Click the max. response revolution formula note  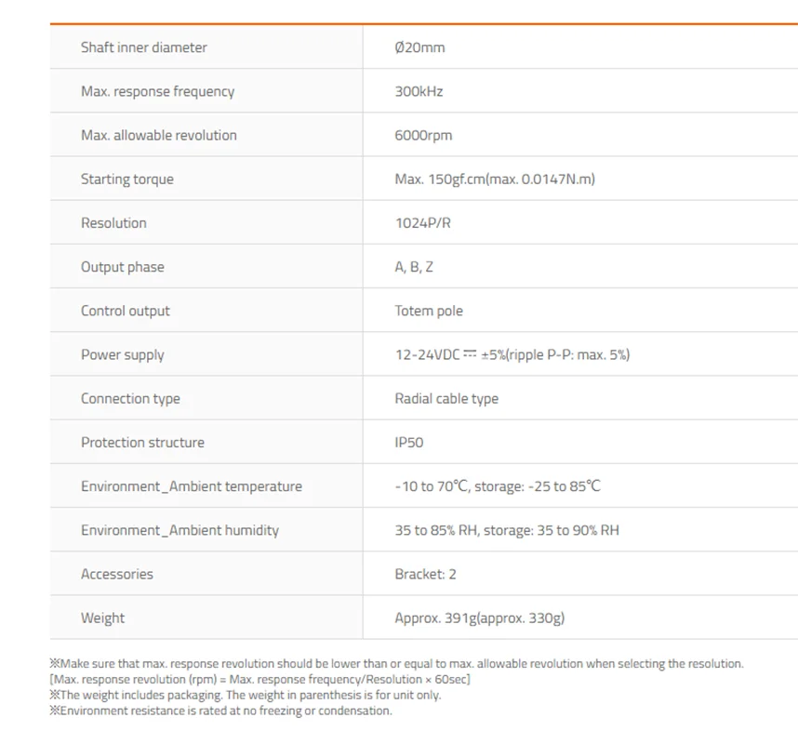(260, 680)
